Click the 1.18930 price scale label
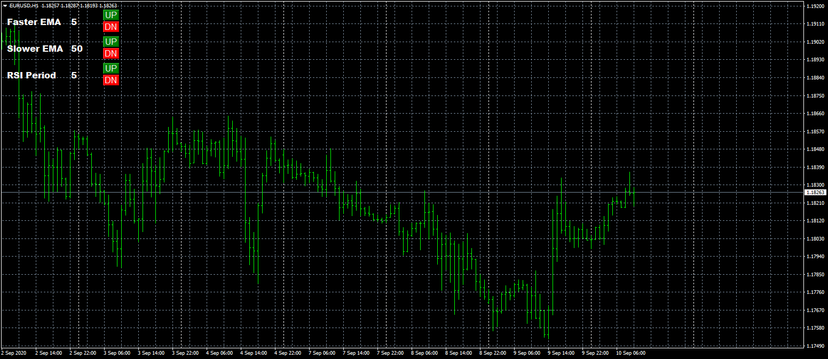Screen dimensions: 828x359 click(815, 60)
